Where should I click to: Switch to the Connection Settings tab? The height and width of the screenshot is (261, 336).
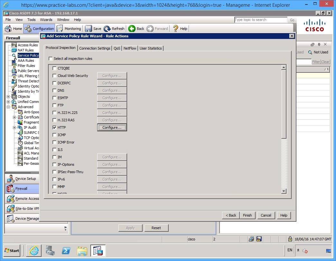(x=95, y=48)
